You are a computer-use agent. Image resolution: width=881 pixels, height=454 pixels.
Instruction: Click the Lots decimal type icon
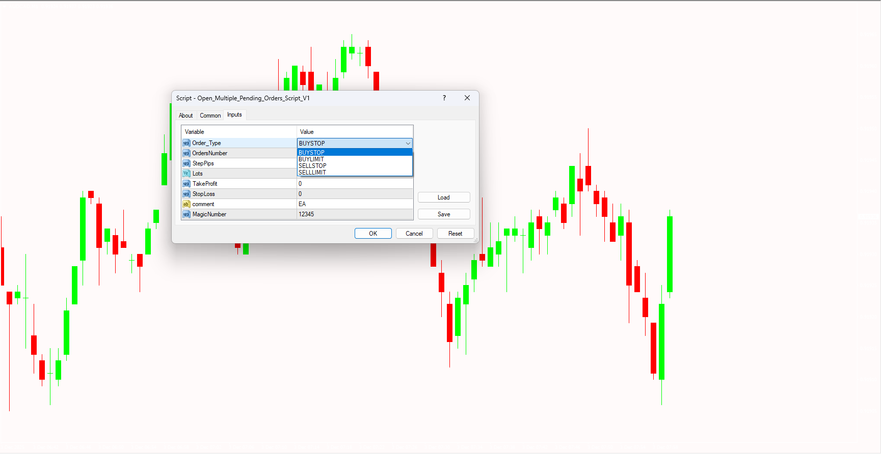186,174
